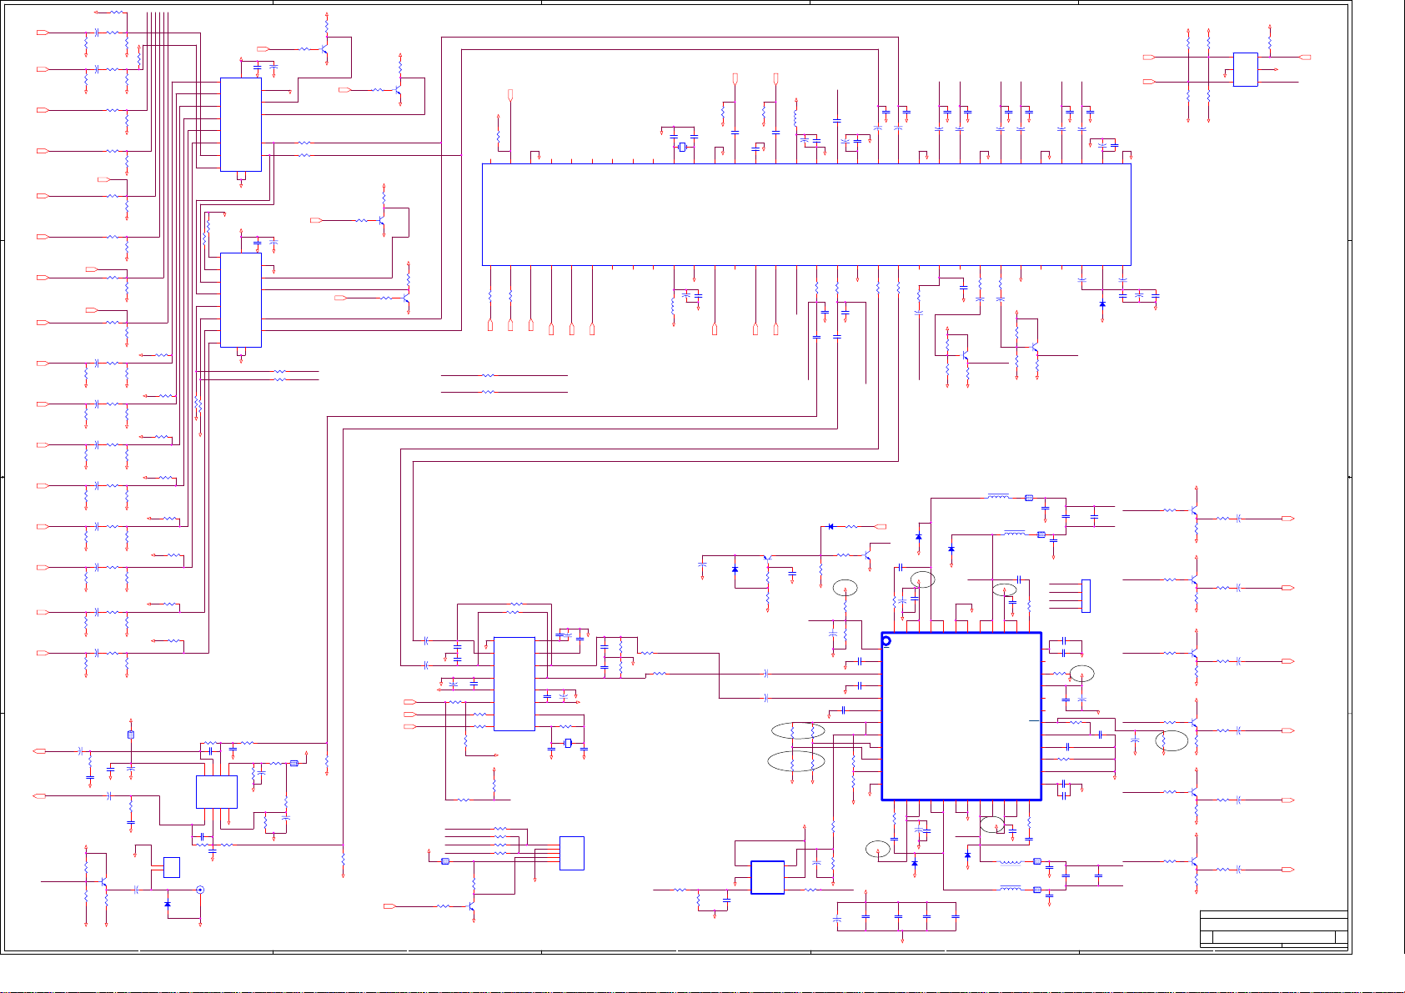1405x993 pixels.
Task: Select the round jack connector symbol at bottom-left
Action: click(200, 890)
